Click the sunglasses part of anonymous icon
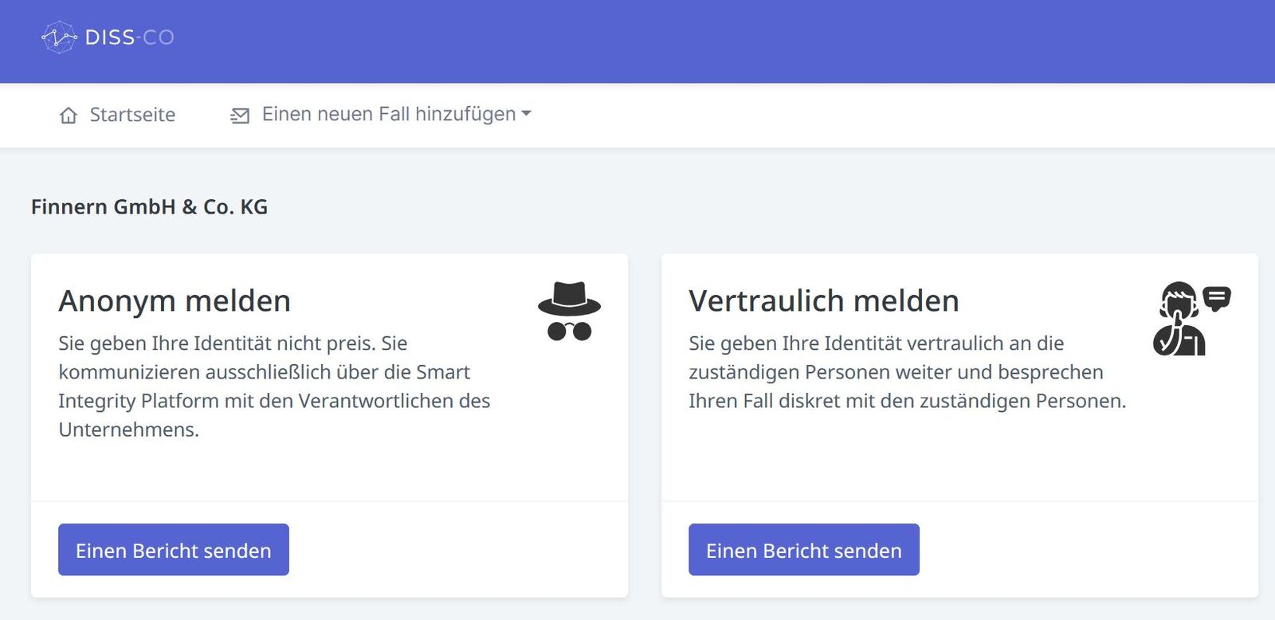Viewport: 1275px width, 620px height. tap(569, 331)
